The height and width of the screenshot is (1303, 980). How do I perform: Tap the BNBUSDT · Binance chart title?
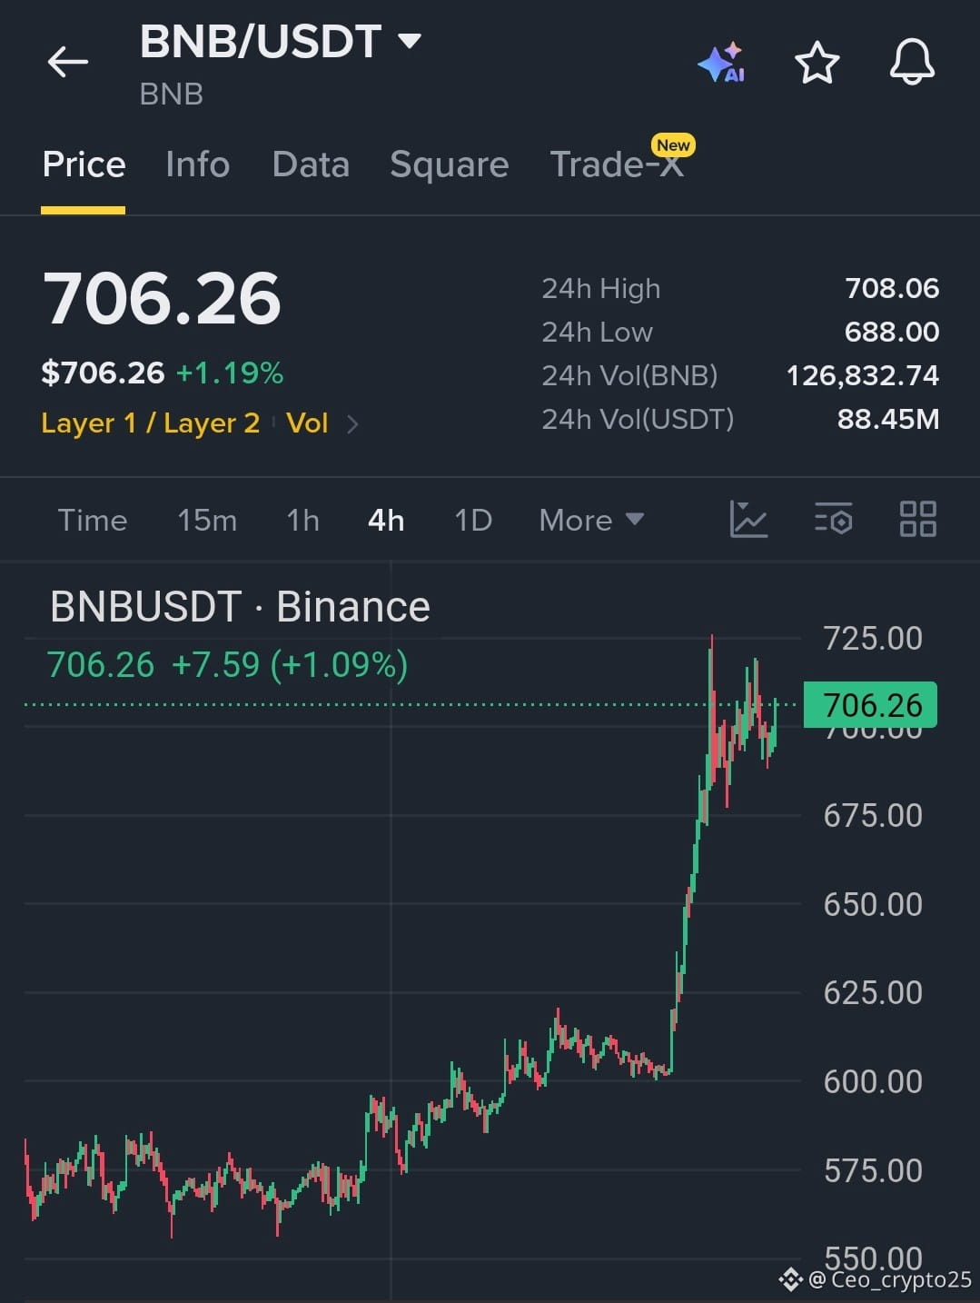coord(240,607)
